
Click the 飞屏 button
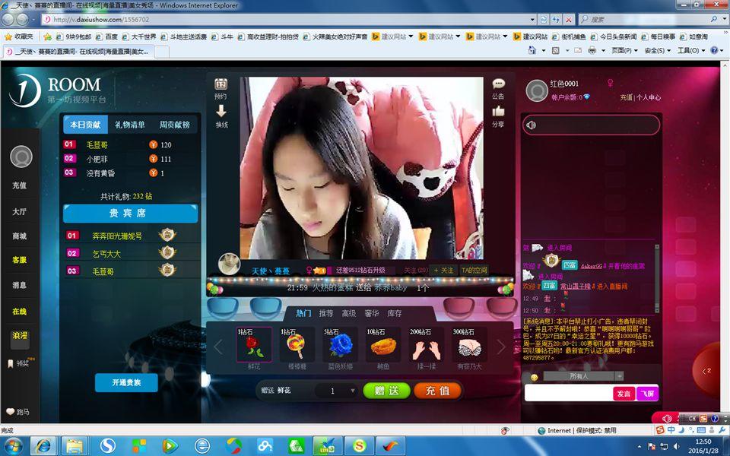pyautogui.click(x=647, y=393)
